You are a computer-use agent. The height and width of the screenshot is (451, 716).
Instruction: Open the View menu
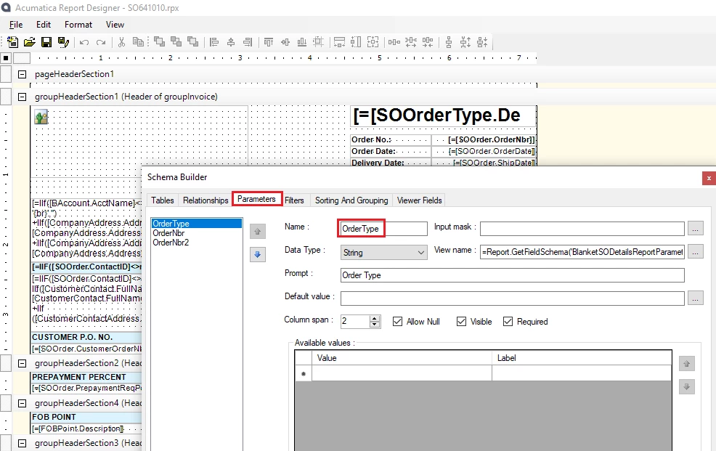point(115,25)
